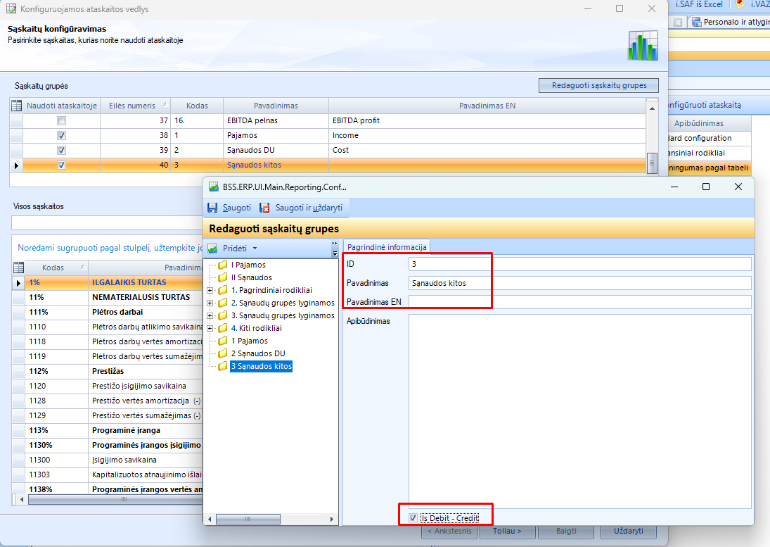Click the folder icon for II Sąnaudos
The height and width of the screenshot is (547, 770).
click(x=223, y=277)
